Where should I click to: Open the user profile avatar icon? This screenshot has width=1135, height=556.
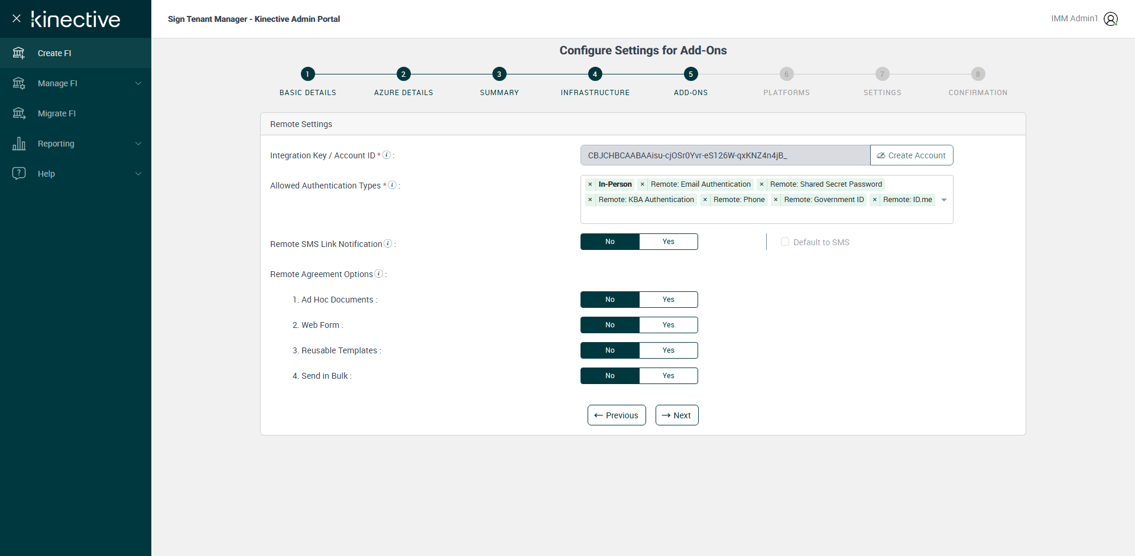1111,19
